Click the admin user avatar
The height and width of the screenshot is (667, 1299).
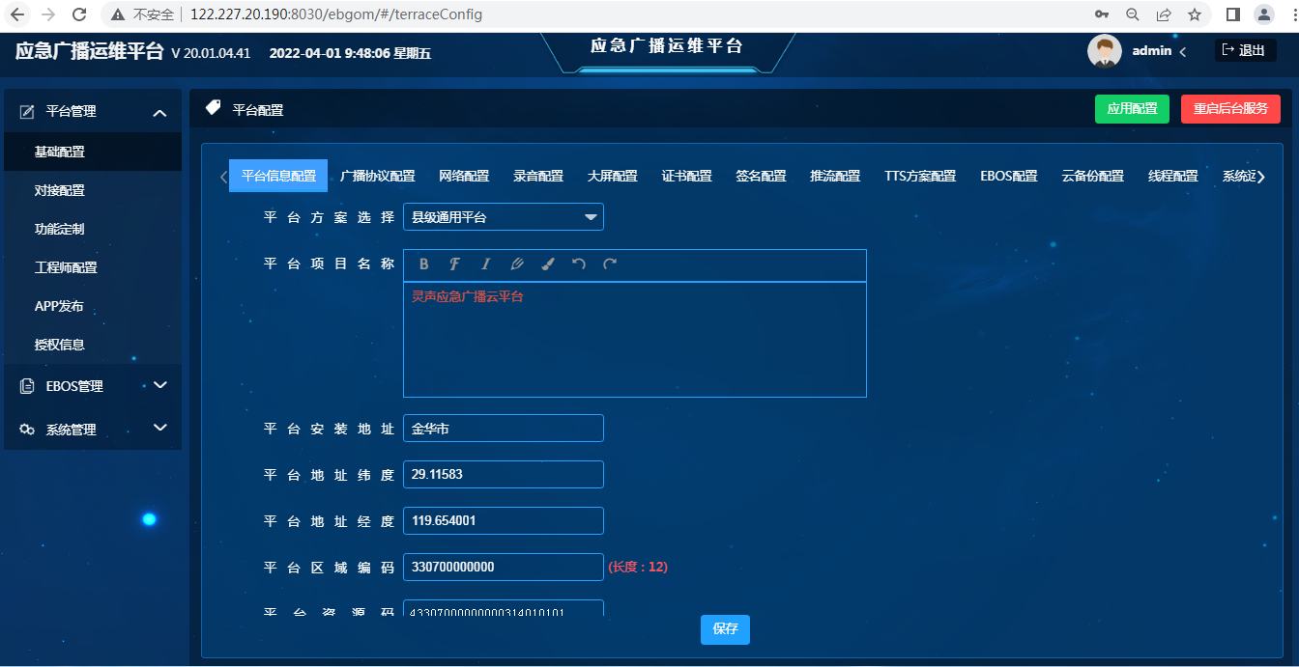1104,51
